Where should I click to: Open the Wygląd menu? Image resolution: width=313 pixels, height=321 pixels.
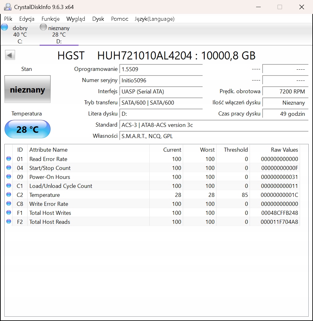click(76, 19)
